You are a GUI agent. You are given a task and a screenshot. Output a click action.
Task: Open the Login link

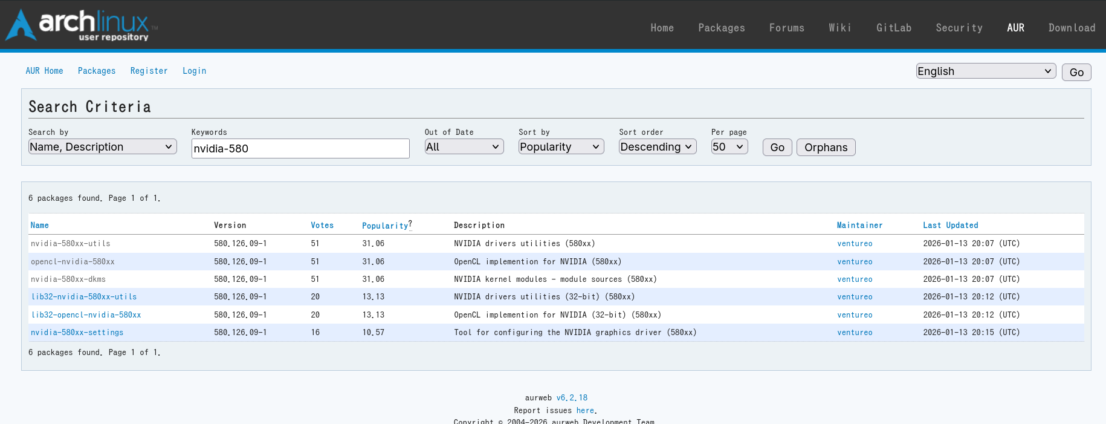click(x=194, y=71)
